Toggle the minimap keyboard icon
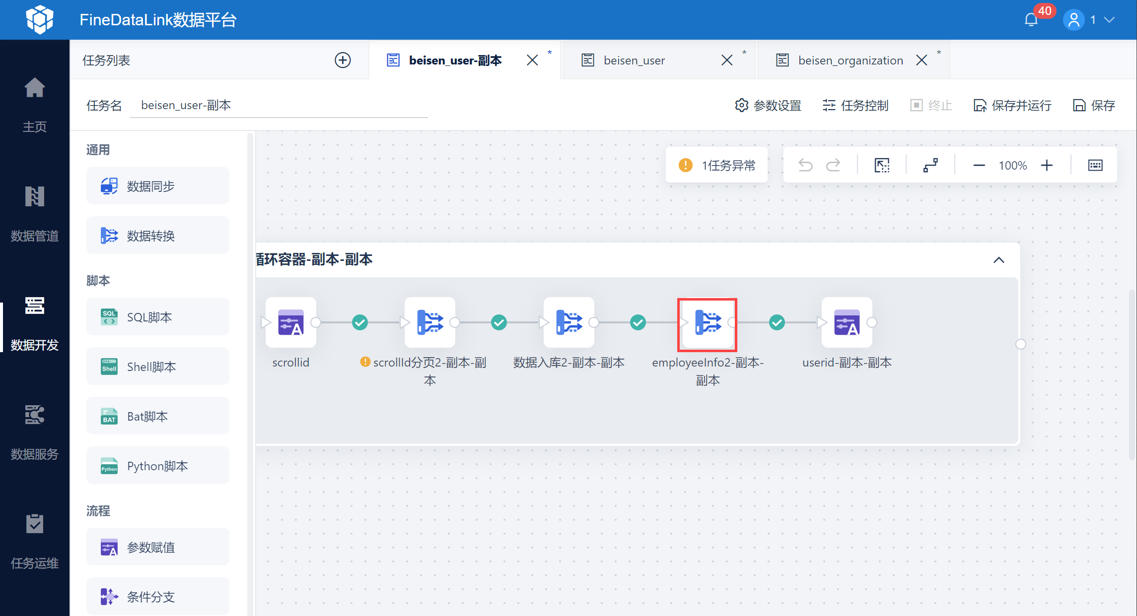 click(x=1095, y=165)
